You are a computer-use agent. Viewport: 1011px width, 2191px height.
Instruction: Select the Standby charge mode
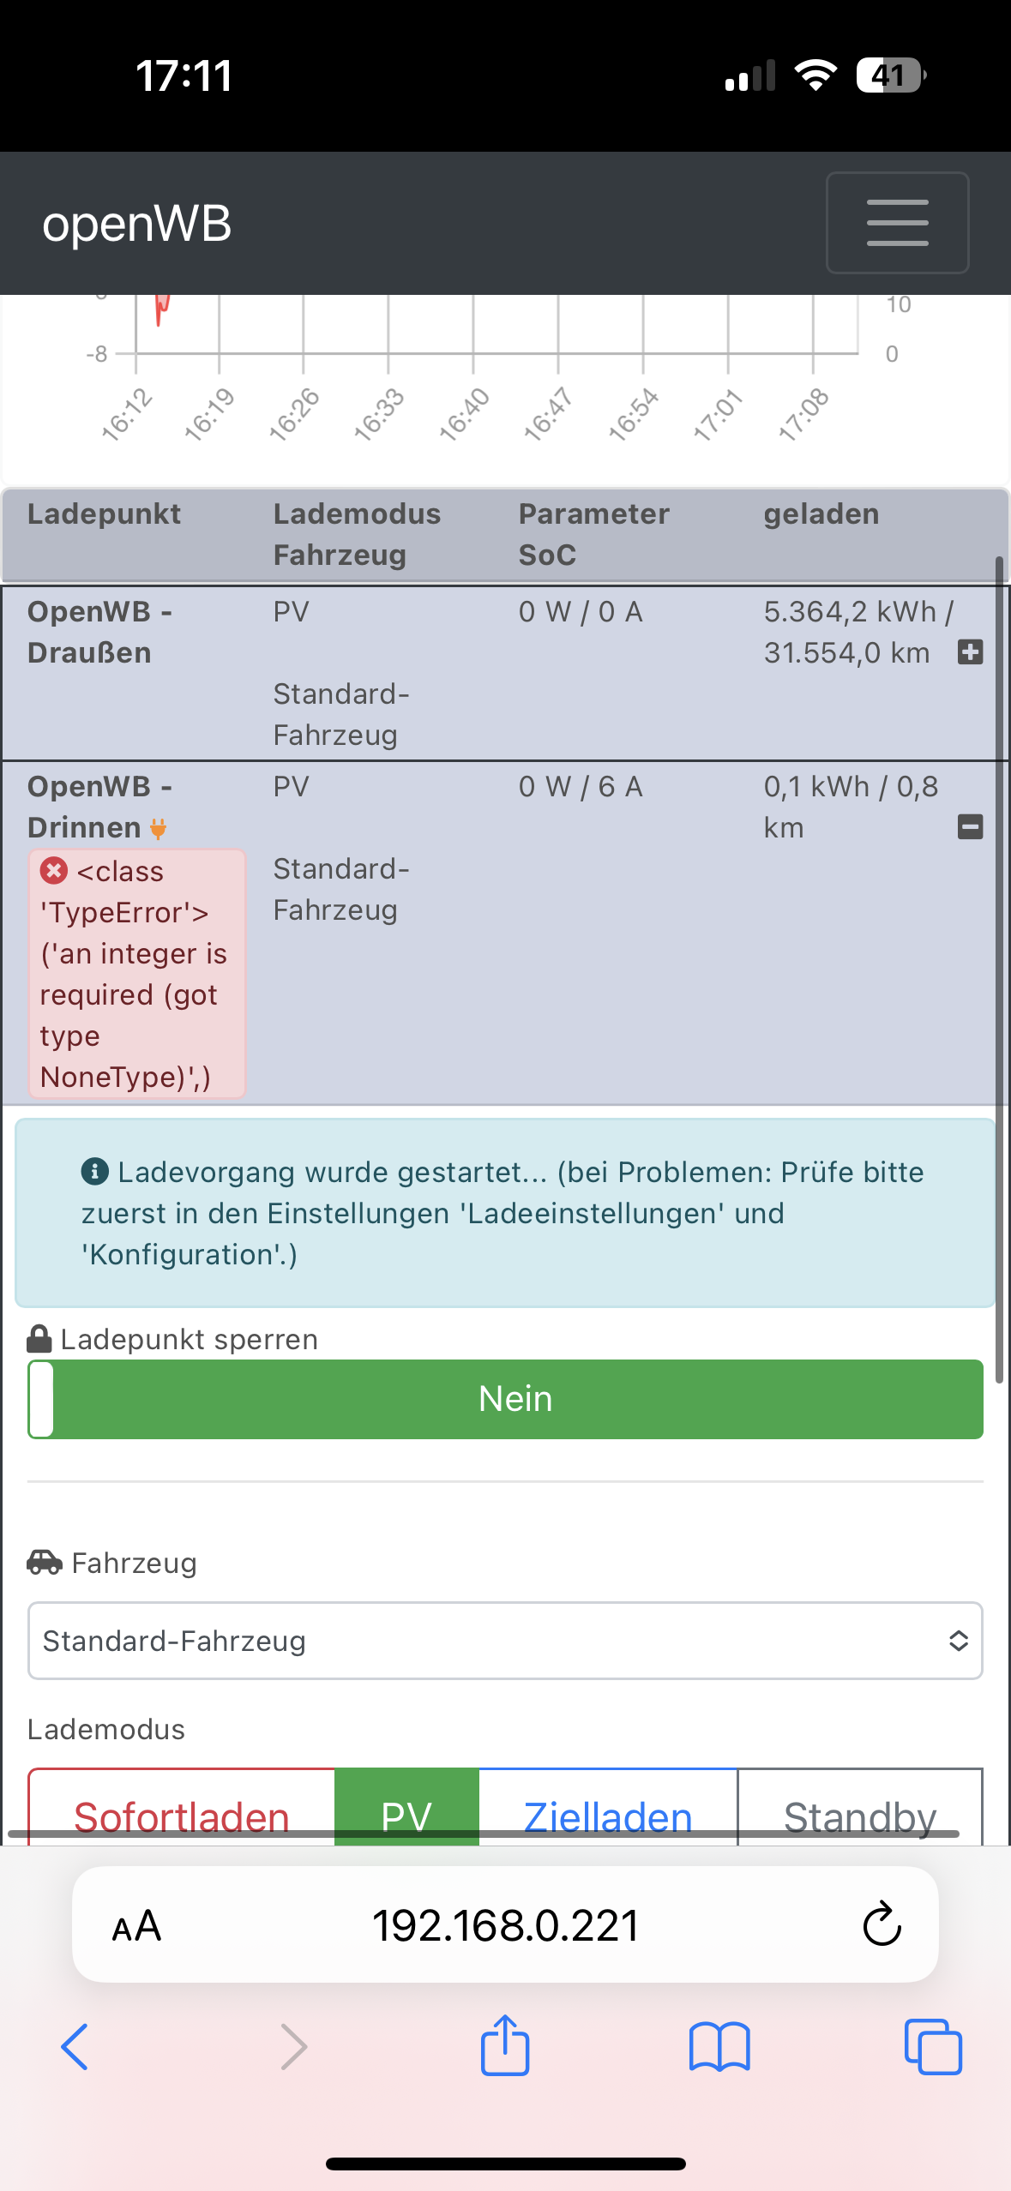point(859,1809)
